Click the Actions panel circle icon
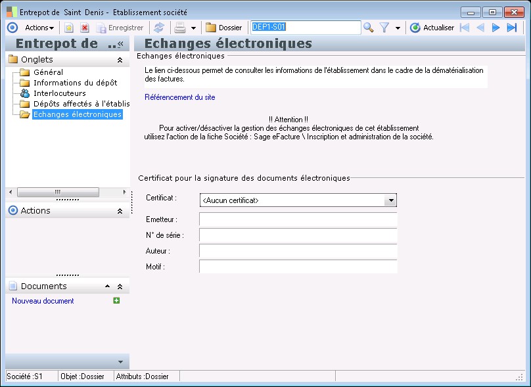 (13, 210)
